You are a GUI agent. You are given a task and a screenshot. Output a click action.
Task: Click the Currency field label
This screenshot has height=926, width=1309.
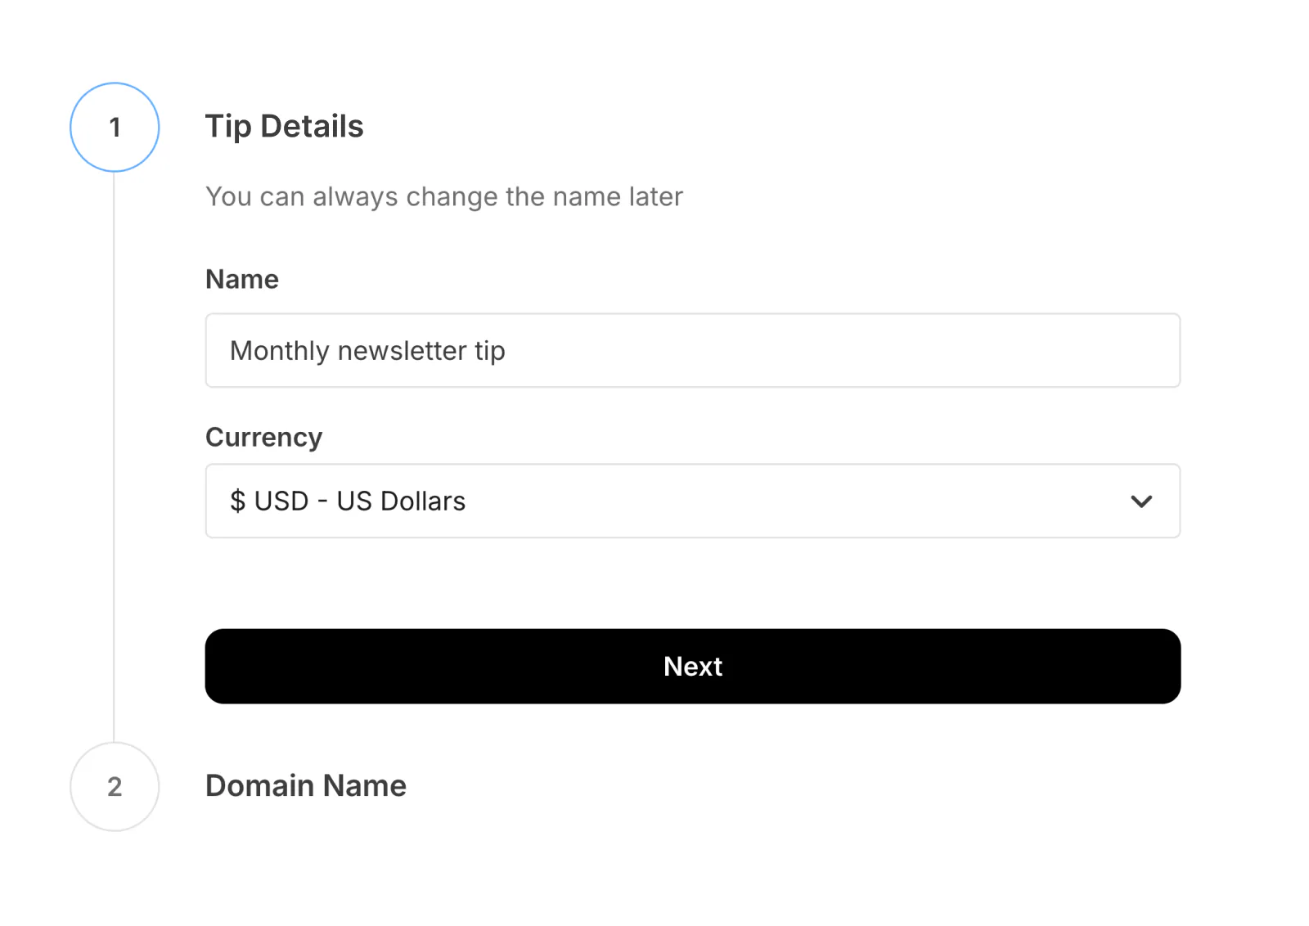point(263,437)
